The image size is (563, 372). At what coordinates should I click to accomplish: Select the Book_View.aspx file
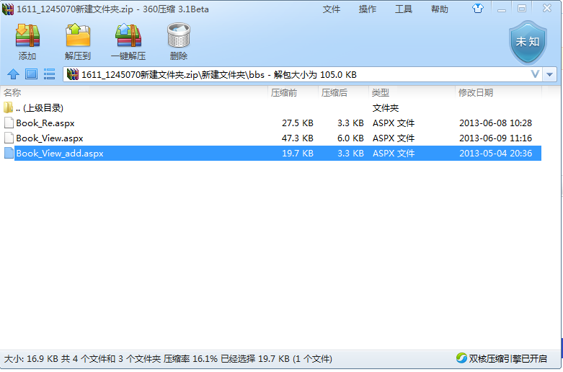click(x=271, y=138)
